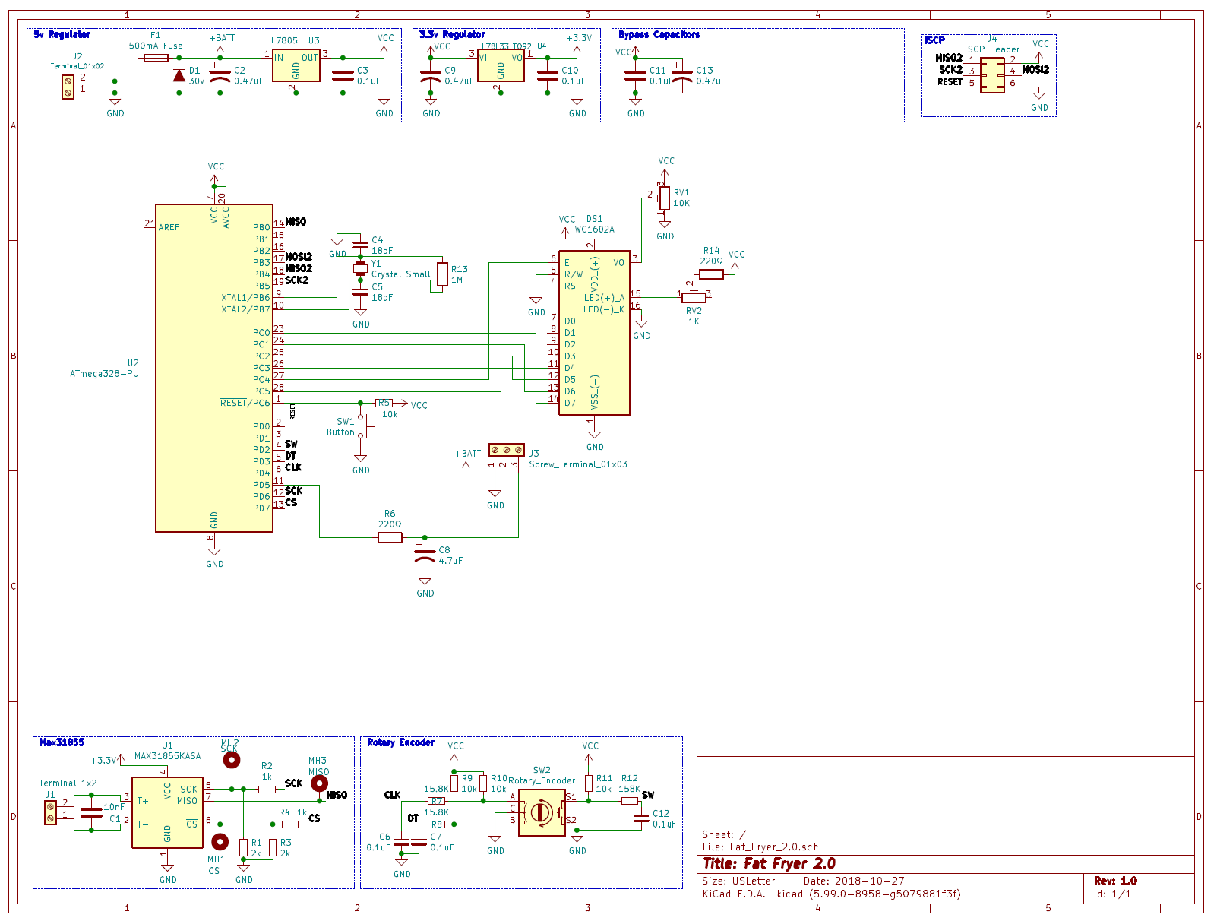Click the C12 0.1uF capacitor symbol
1217x921 pixels.
click(641, 818)
